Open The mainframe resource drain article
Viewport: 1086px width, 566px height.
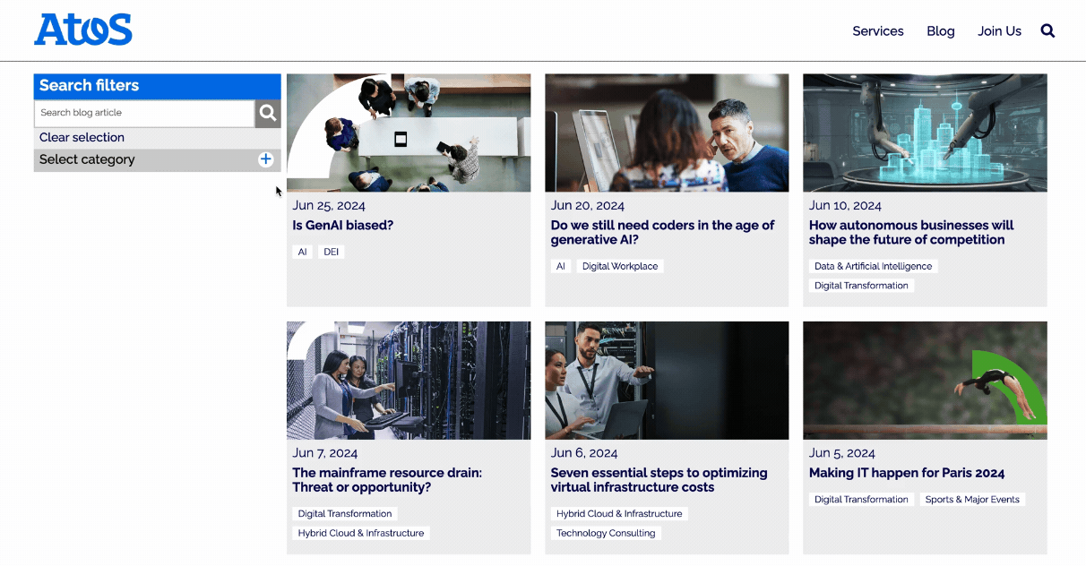(387, 480)
